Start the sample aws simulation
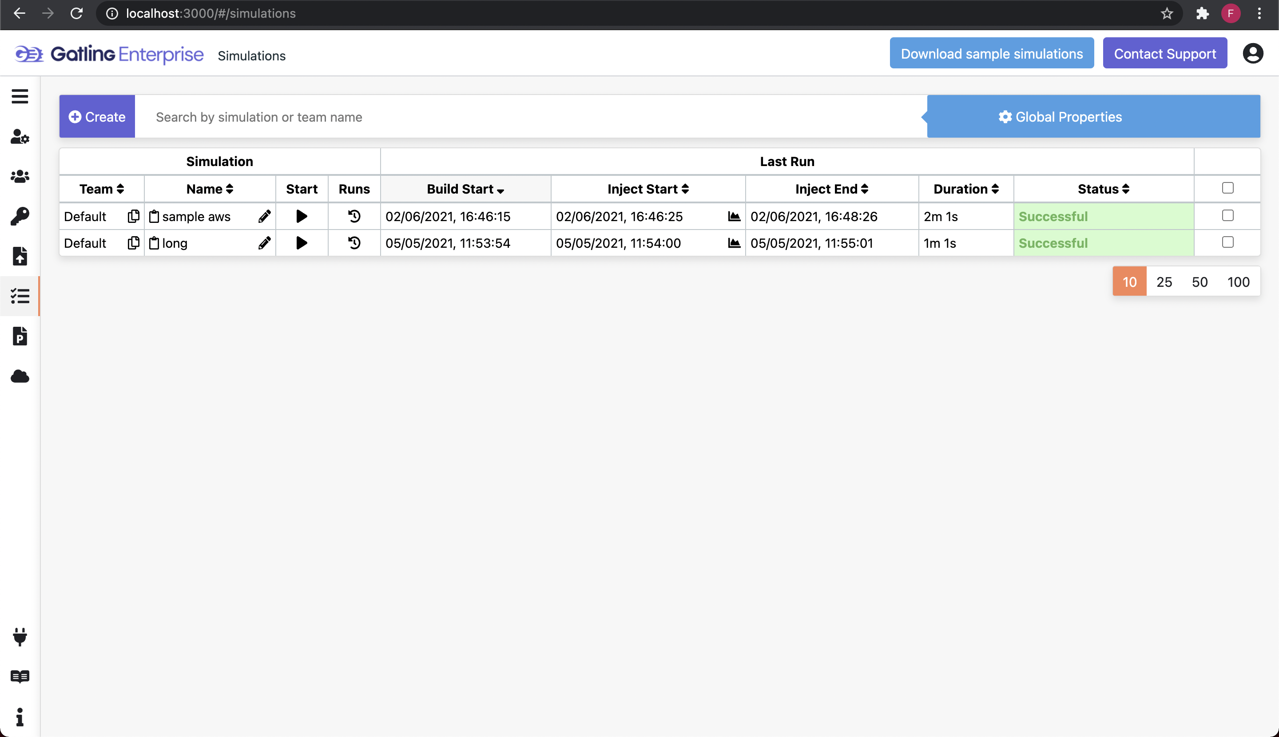1279x737 pixels. click(x=301, y=216)
